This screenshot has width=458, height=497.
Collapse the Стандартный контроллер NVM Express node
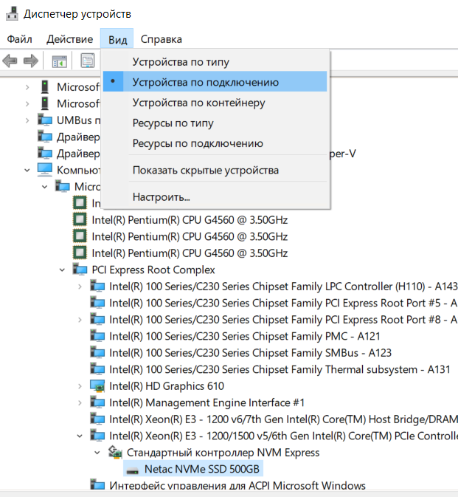[x=97, y=452]
